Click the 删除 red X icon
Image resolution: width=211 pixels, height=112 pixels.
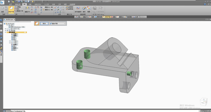click(111, 17)
